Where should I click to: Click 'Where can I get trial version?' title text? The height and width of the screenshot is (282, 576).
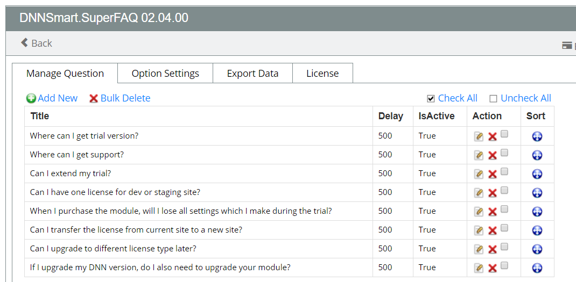coord(84,136)
